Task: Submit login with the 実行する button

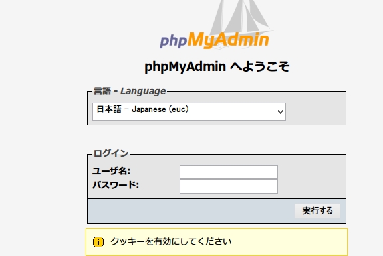Action: (x=317, y=211)
